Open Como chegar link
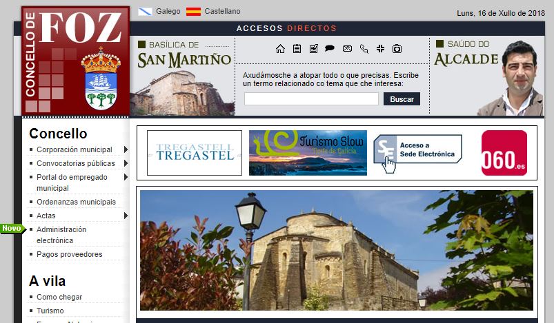The image size is (554, 323). (x=59, y=297)
